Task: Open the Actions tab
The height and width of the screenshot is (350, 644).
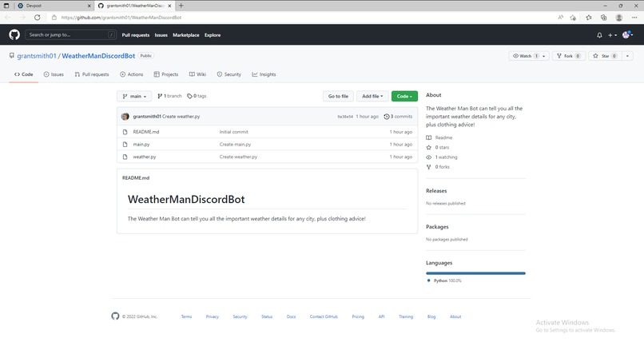Action: pyautogui.click(x=131, y=74)
